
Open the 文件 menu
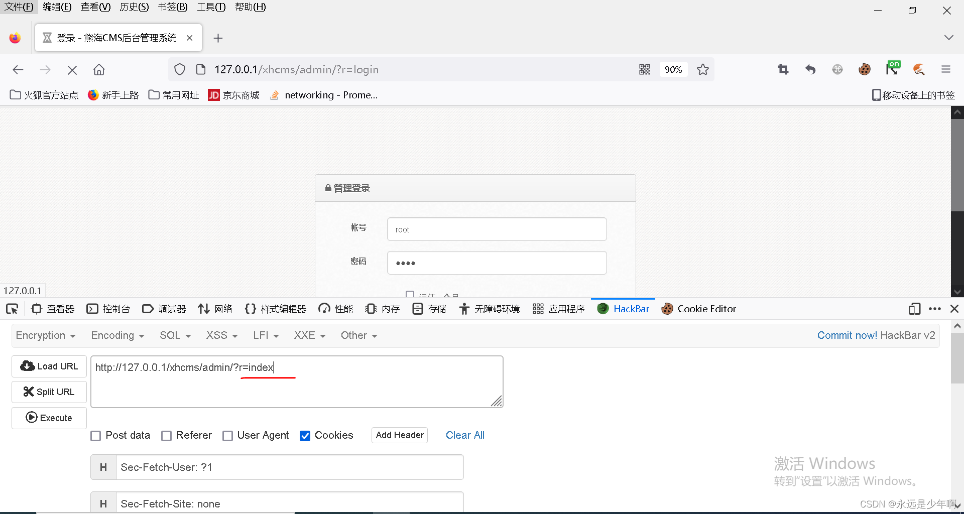click(x=19, y=7)
